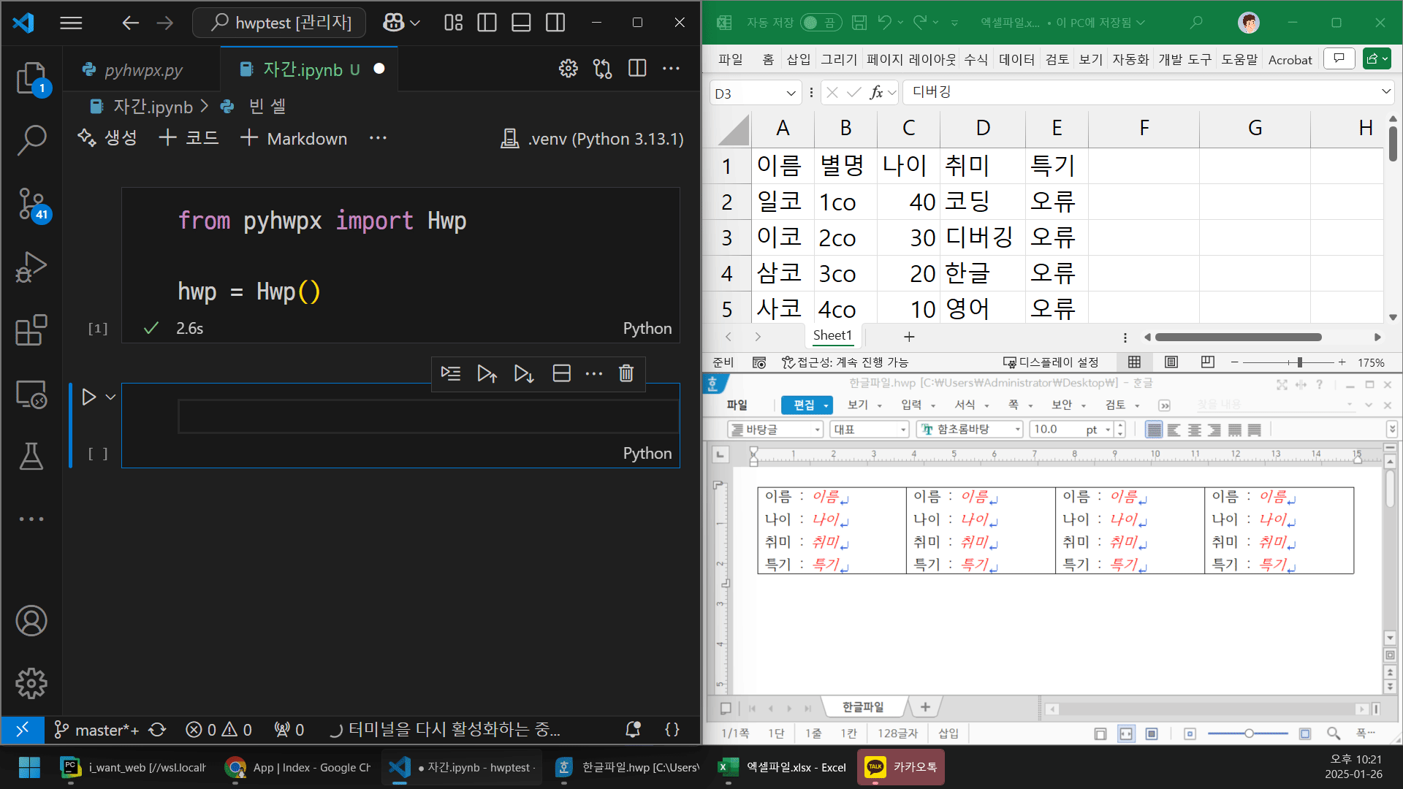Add a new sheet in Excel
Screen dimensions: 1403x789
coord(909,337)
